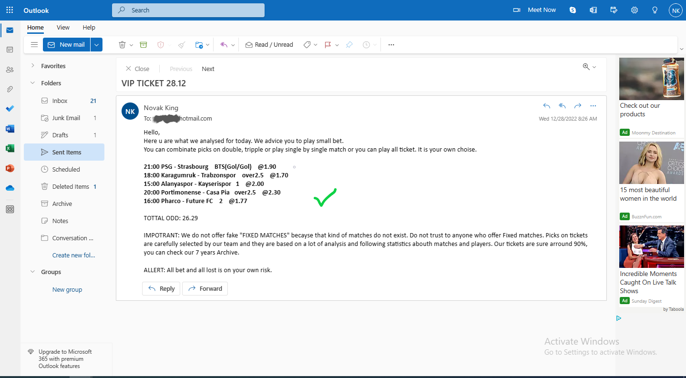Switch to the Help tab

pos(89,27)
